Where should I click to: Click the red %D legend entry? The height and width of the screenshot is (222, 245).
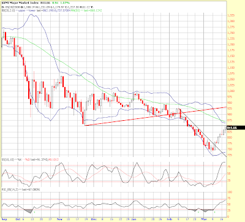click(27, 159)
